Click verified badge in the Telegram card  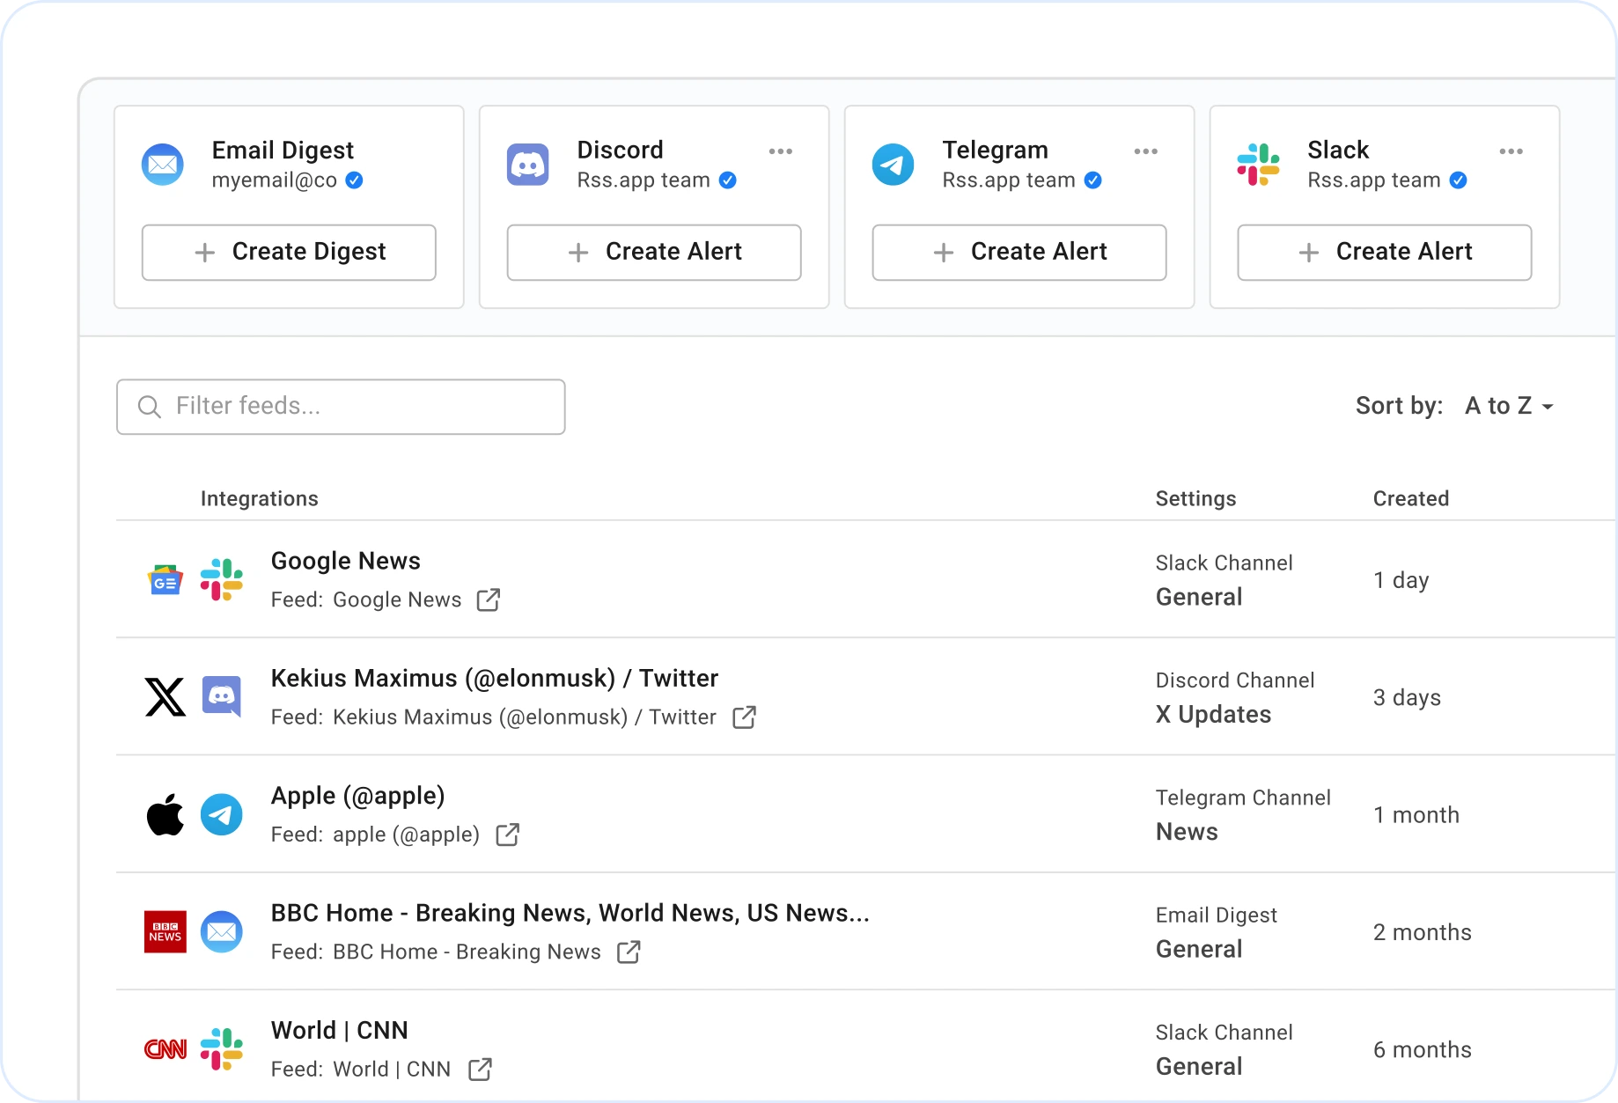pyautogui.click(x=1093, y=180)
